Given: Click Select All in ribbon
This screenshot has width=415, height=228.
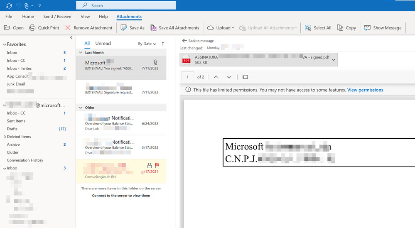Looking at the screenshot, I should point(318,28).
